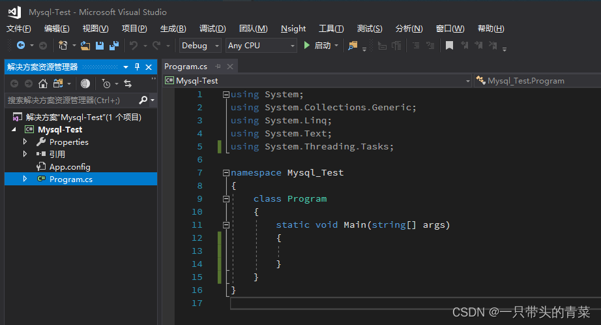Viewport: 601px width, 325px height.
Task: Open the Mysql-Test project scope dropdown
Action: [317, 80]
